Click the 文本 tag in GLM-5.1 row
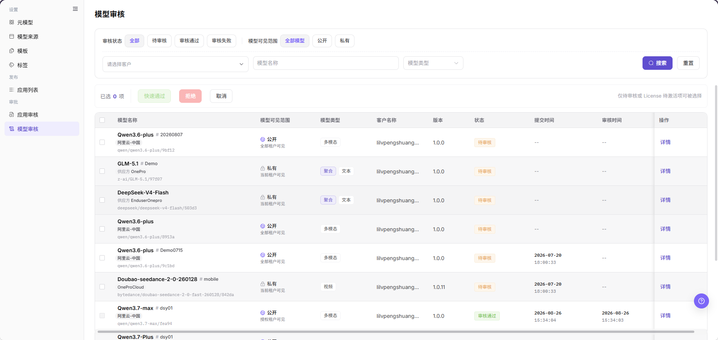This screenshot has width=718, height=340. (346, 171)
